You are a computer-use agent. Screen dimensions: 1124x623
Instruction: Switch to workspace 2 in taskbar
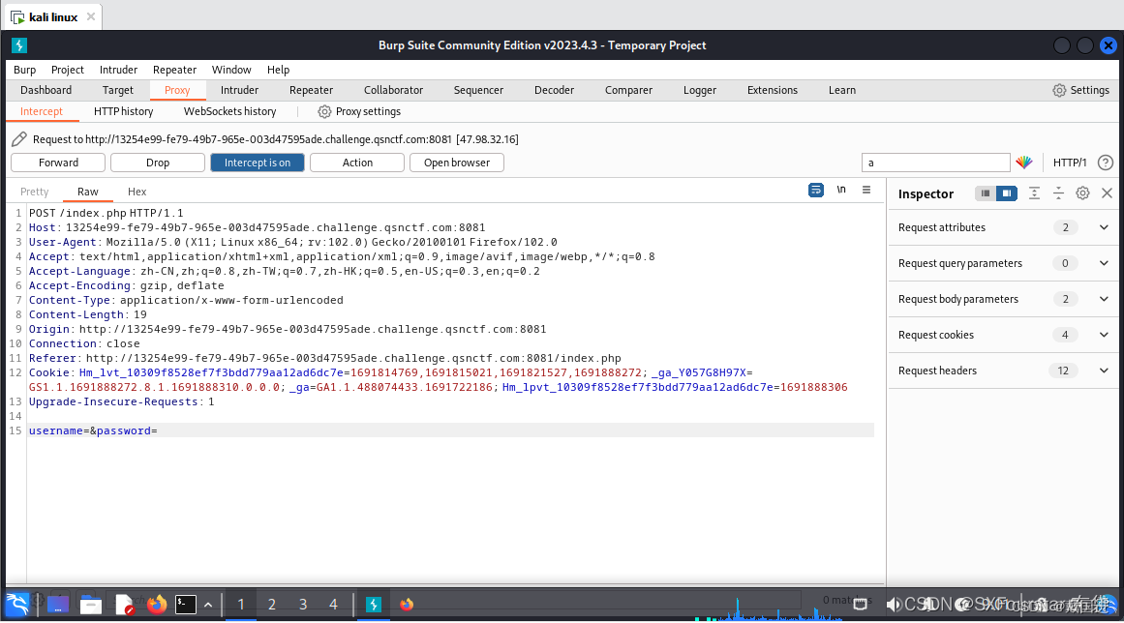click(x=272, y=605)
